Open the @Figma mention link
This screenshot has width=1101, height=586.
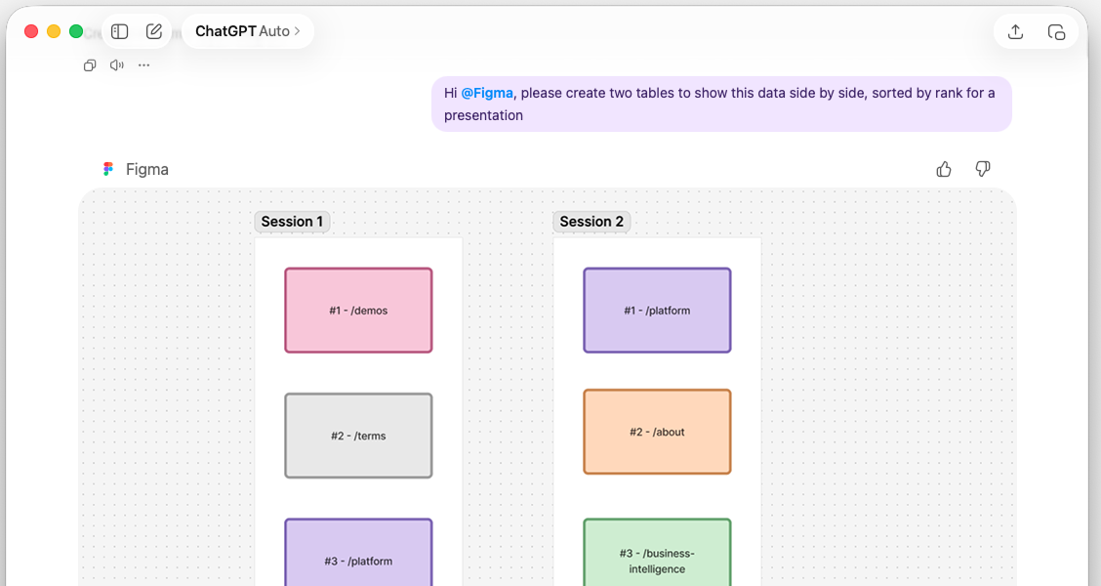pos(486,93)
